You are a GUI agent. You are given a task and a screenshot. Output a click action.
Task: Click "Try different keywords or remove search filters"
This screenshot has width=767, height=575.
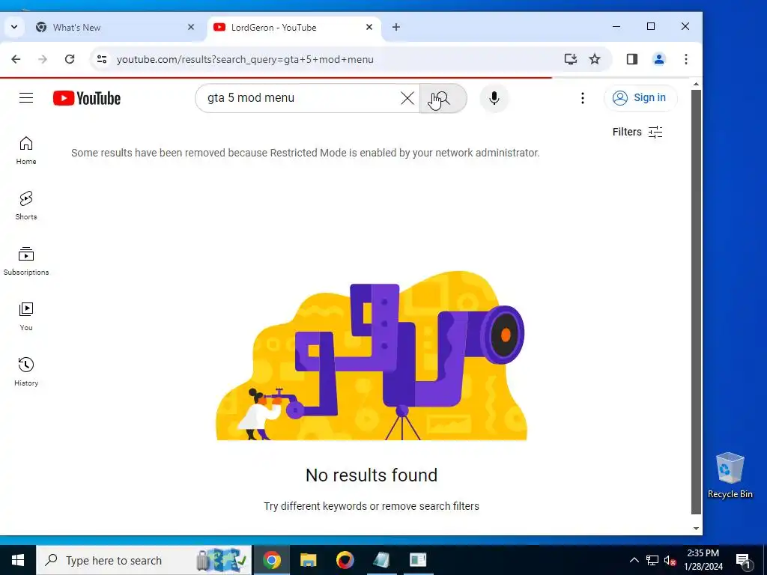coord(372,506)
